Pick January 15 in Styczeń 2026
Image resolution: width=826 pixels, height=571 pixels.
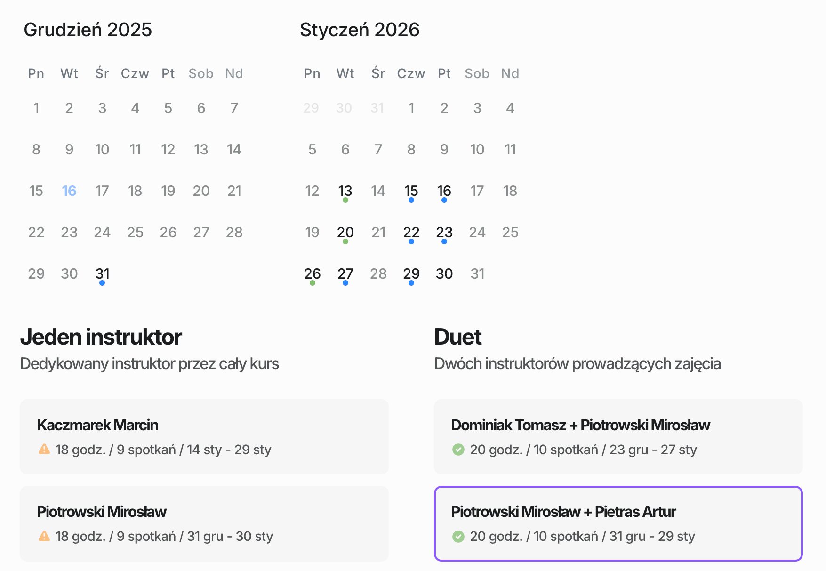(411, 191)
